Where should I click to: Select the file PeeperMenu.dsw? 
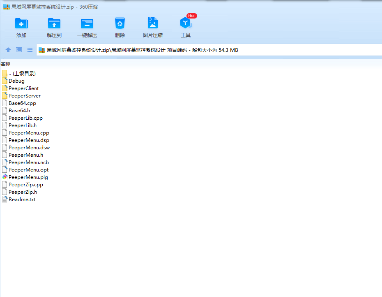pos(26,147)
